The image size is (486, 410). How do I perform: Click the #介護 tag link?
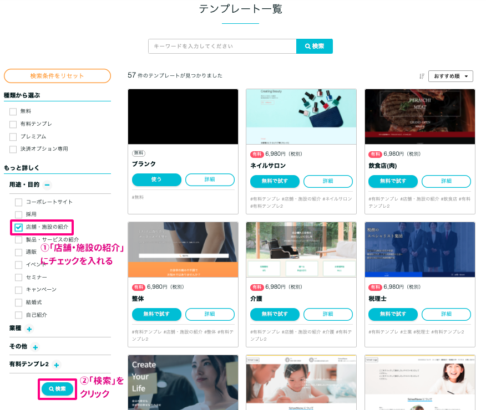pos(328,332)
